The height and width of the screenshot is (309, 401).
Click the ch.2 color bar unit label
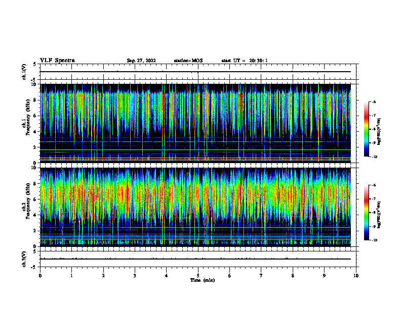(x=379, y=215)
